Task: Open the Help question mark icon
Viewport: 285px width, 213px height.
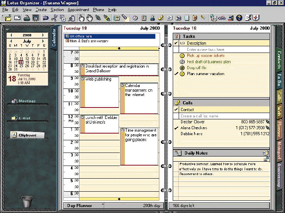Action: click(239, 18)
